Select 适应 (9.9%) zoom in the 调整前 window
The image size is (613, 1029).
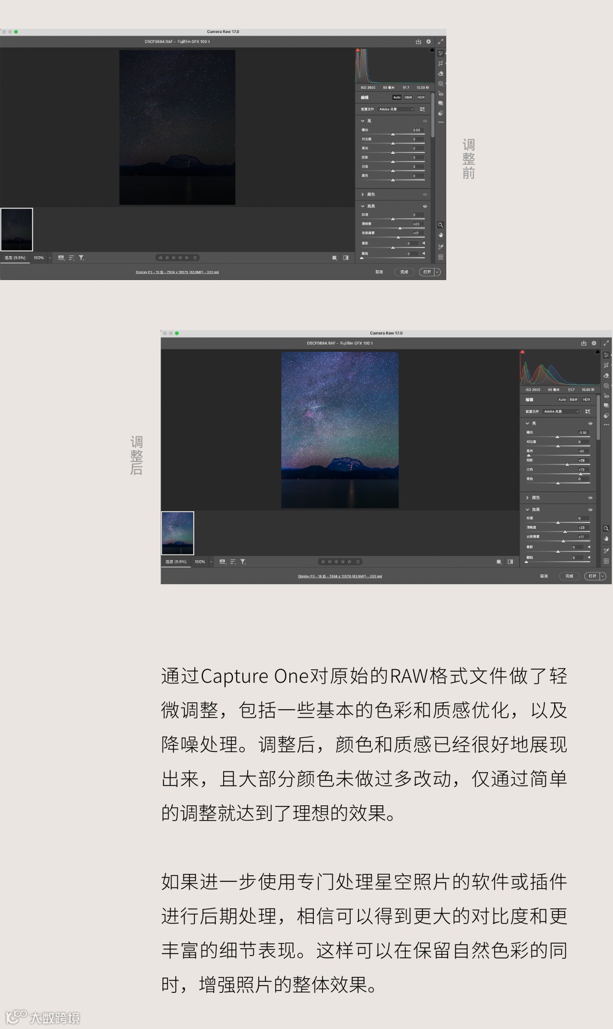[15, 258]
